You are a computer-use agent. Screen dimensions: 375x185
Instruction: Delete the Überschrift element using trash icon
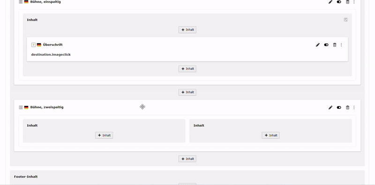click(x=335, y=45)
